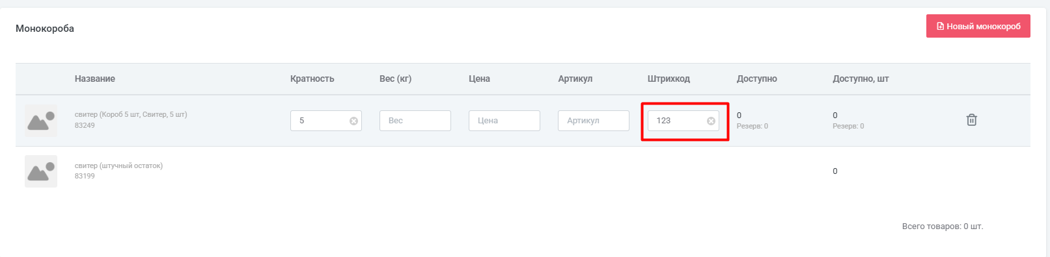Click into the Вес input field
This screenshot has width=1050, height=257.
pyautogui.click(x=415, y=121)
